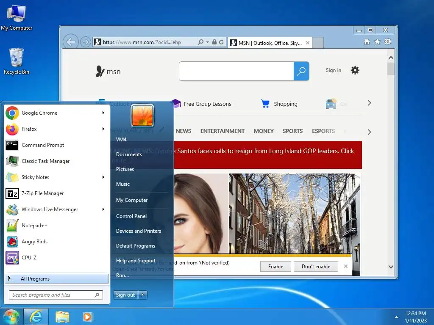Viewport: 434px width, 325px height.
Task: Expand All Programs list
Action: [x=56, y=278]
